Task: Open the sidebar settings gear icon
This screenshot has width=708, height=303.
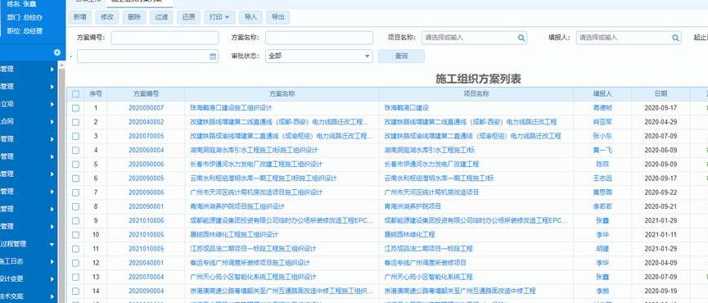Action: coord(57,52)
